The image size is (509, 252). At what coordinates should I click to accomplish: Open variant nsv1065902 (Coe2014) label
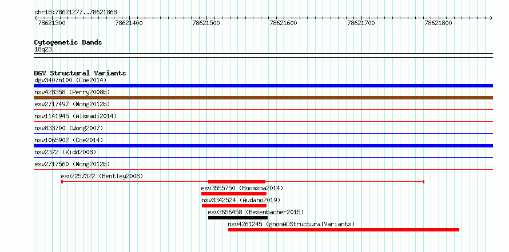click(x=69, y=140)
